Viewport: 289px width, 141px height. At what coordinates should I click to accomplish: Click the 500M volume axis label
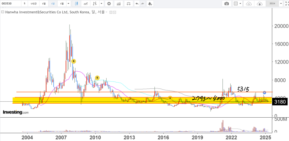[280, 120]
